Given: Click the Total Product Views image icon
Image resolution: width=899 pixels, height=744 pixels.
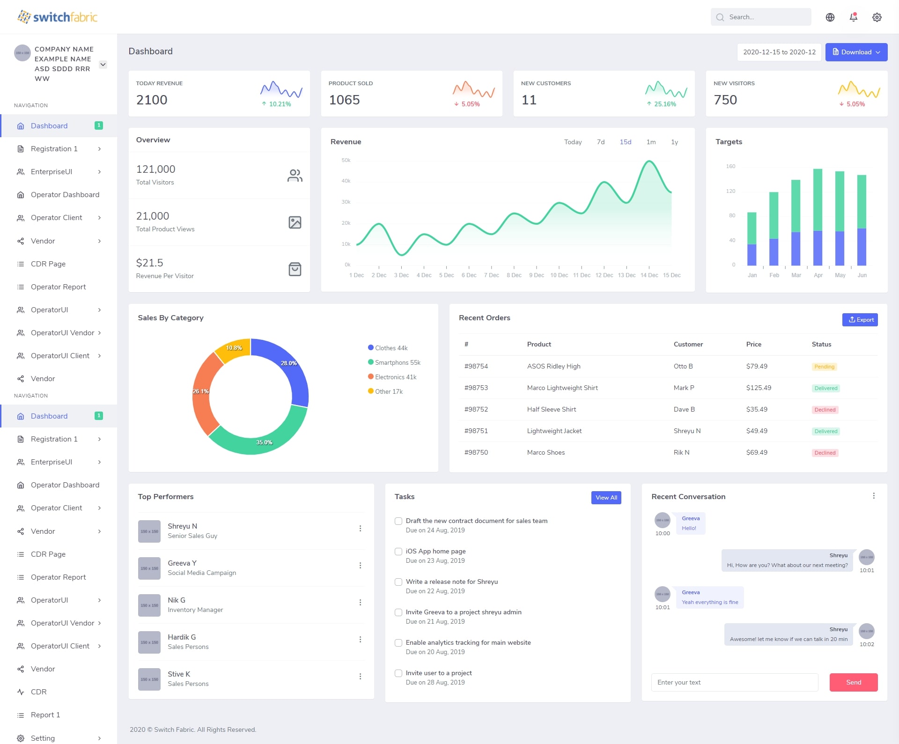Looking at the screenshot, I should click(295, 222).
